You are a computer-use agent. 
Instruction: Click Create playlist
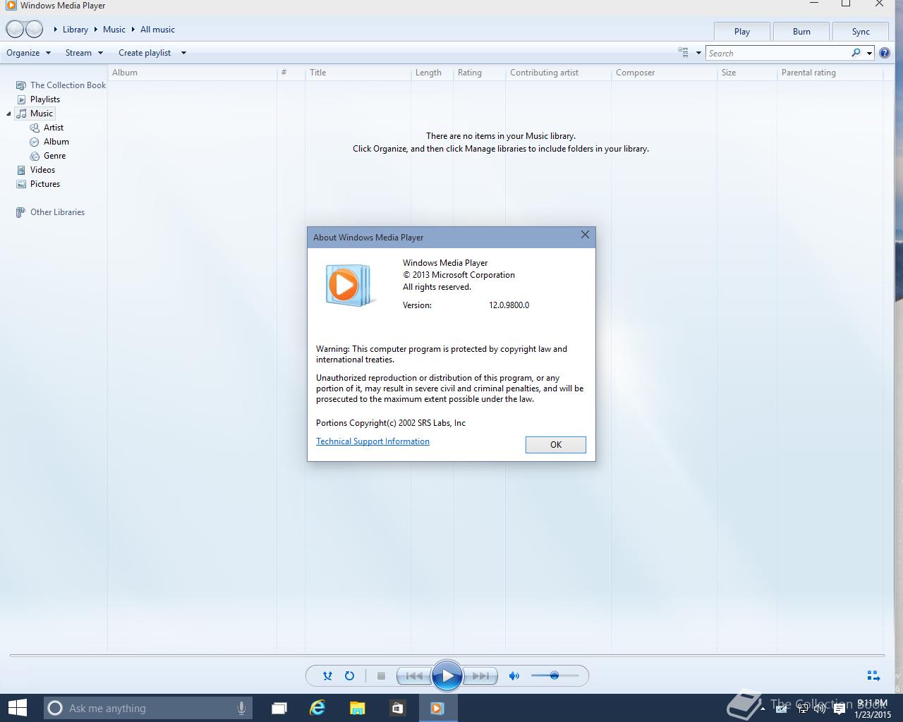(145, 53)
